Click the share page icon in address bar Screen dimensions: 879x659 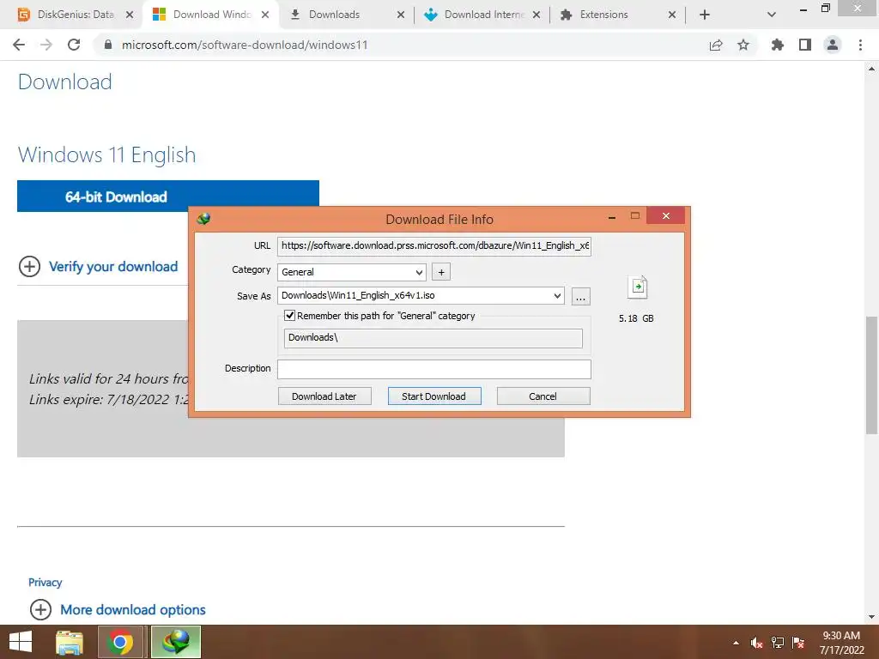pyautogui.click(x=716, y=45)
